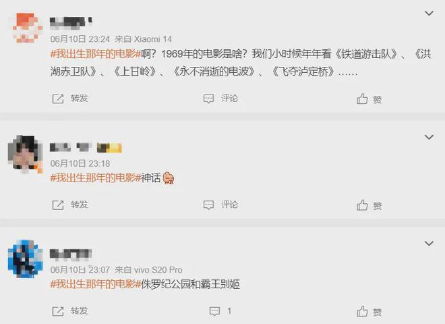
Task: Expand options chevron on the Xiaomi 14 post
Action: (x=429, y=13)
